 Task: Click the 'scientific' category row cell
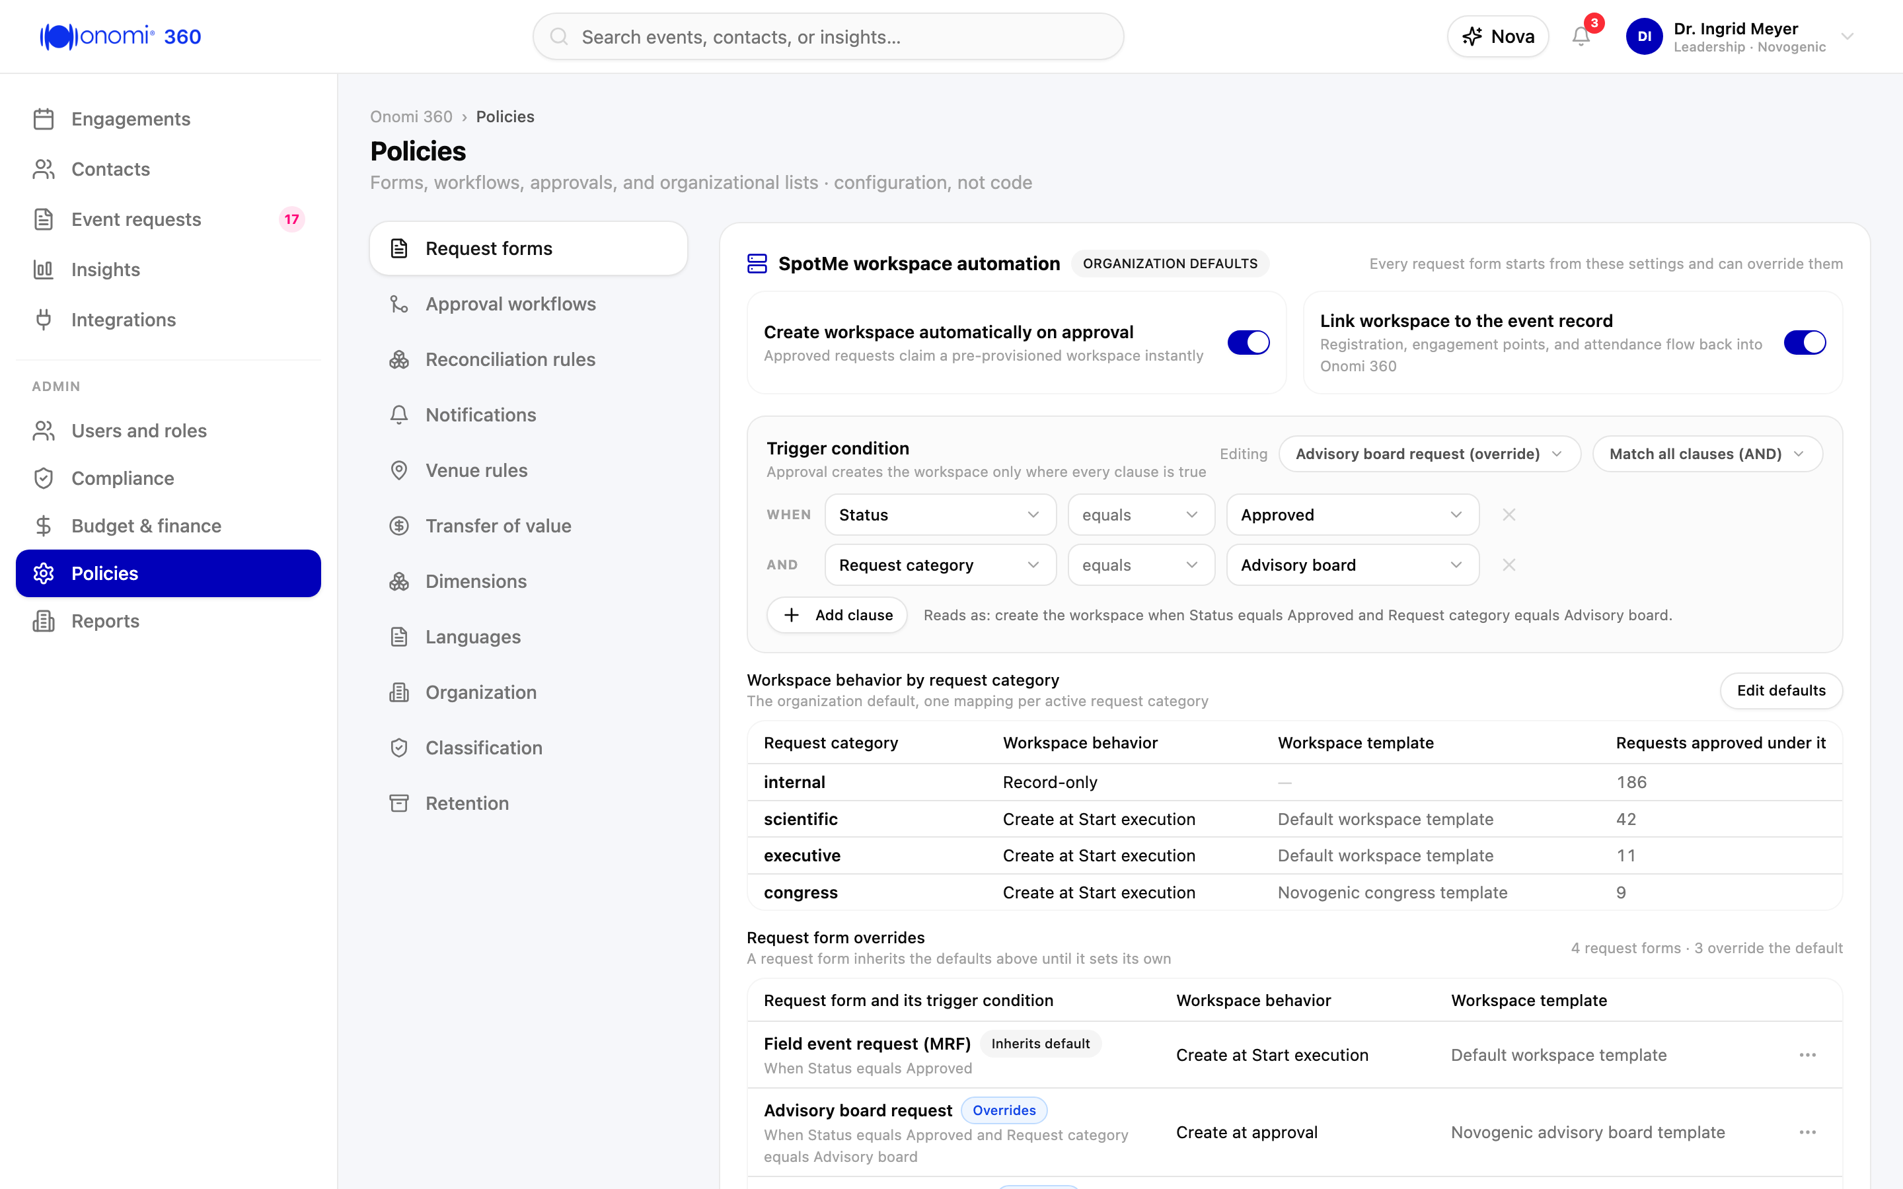pos(801,819)
